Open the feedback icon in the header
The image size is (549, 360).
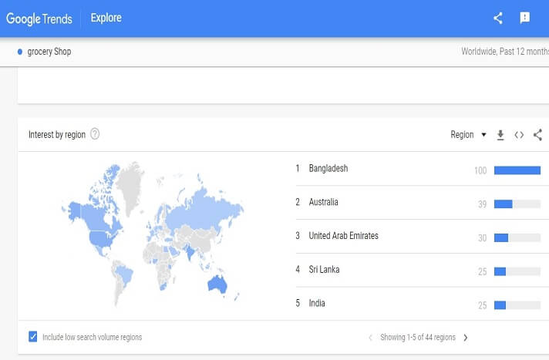coord(525,18)
